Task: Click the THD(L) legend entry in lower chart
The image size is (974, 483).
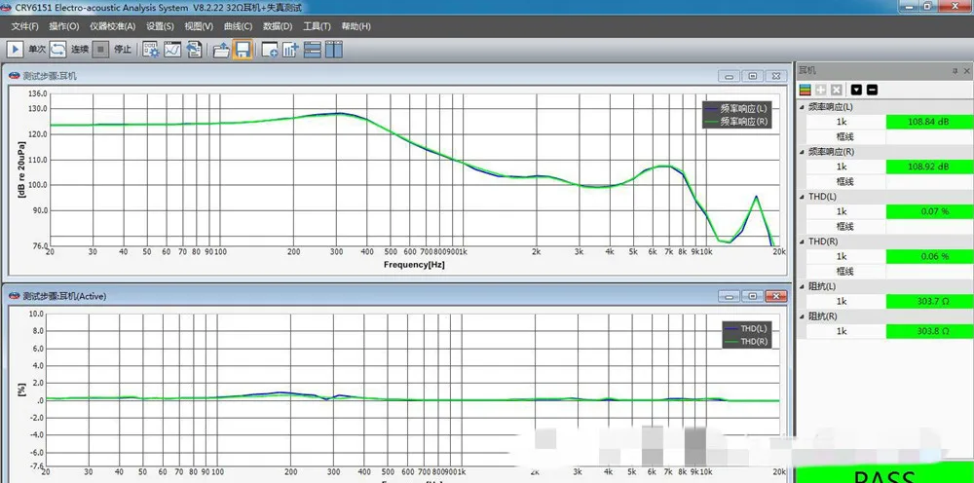Action: tap(746, 328)
